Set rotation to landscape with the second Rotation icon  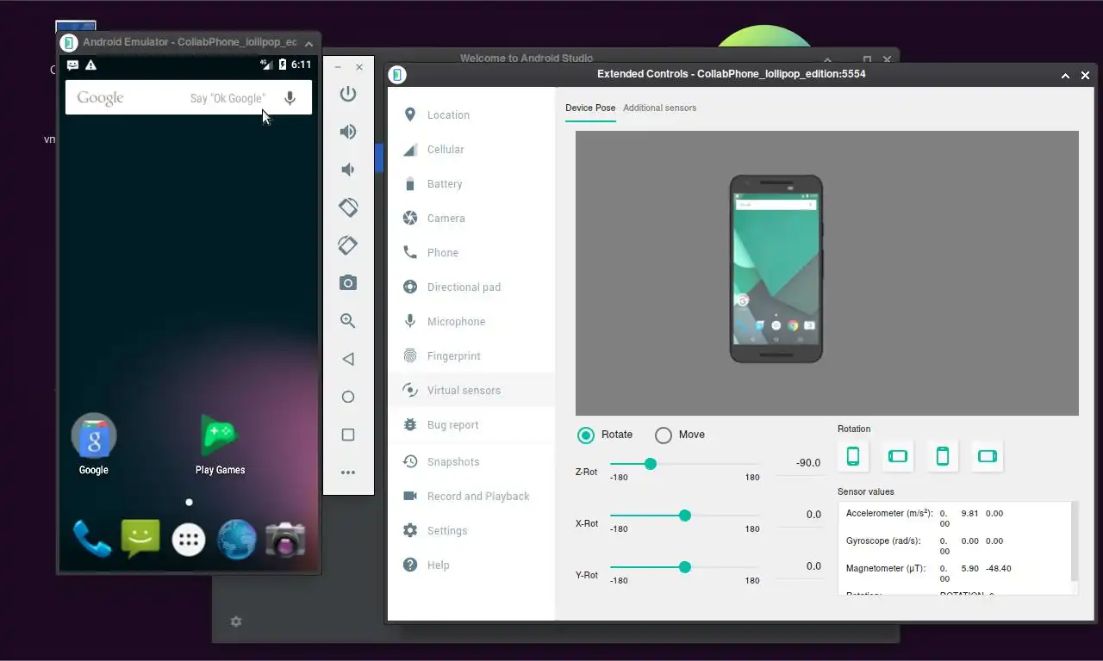(x=898, y=456)
